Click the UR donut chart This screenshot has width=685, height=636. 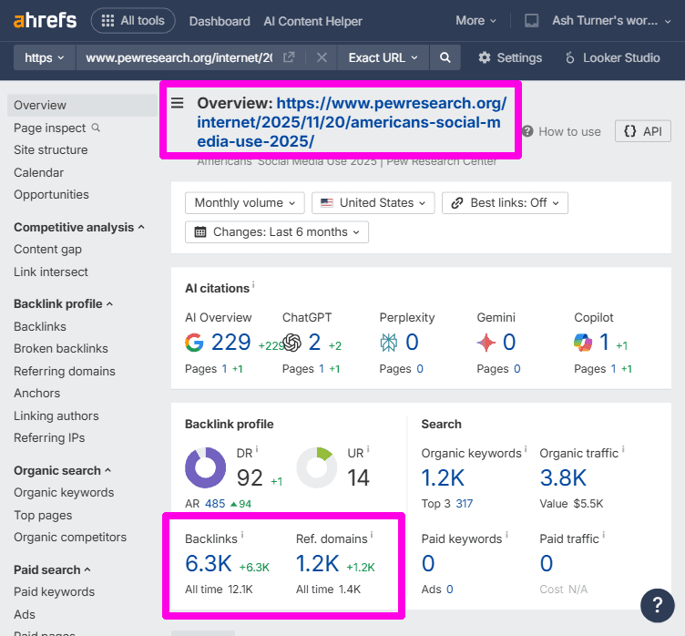click(x=317, y=467)
